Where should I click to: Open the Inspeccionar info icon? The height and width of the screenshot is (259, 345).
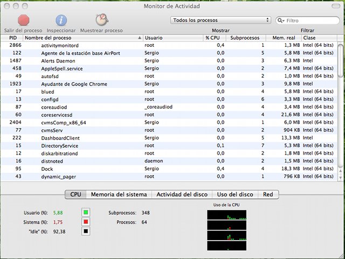(61, 20)
